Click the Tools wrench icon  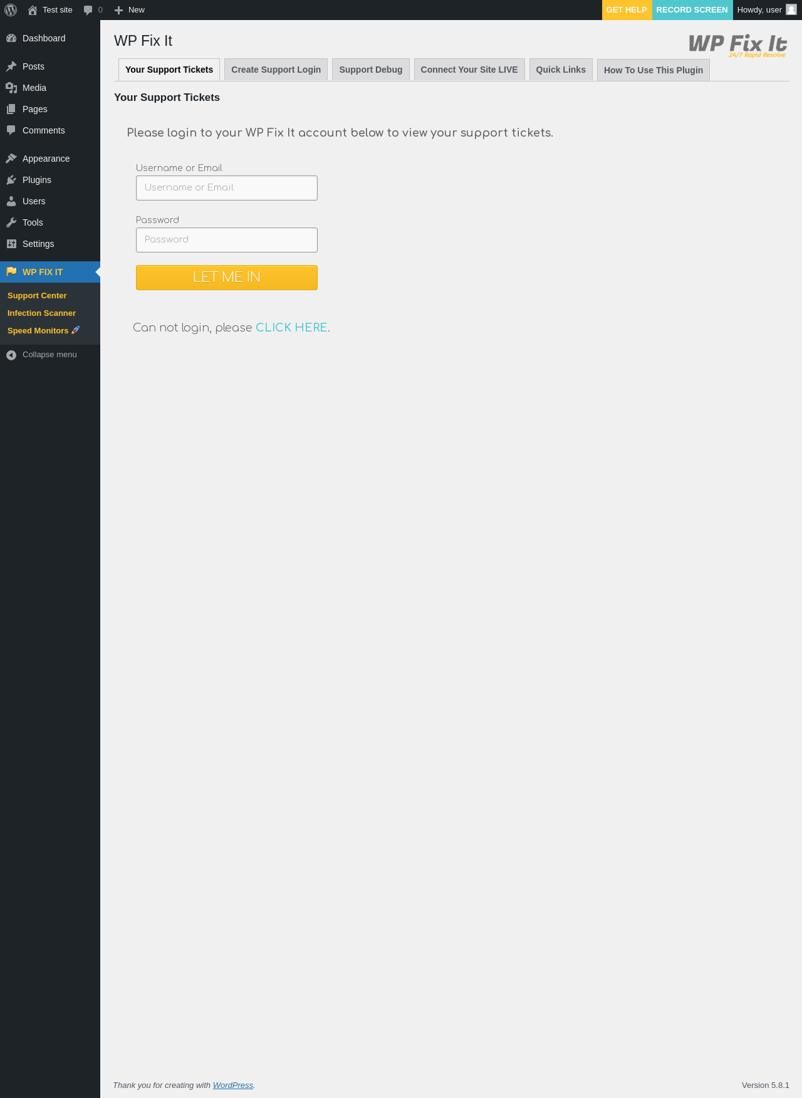(x=11, y=222)
